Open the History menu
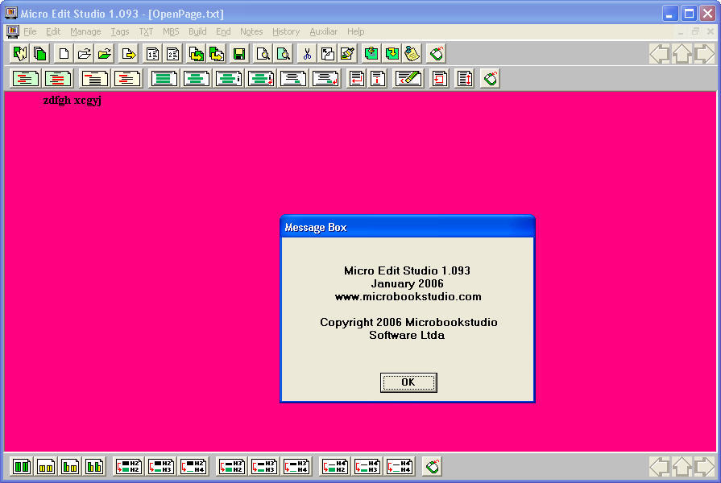 (285, 31)
